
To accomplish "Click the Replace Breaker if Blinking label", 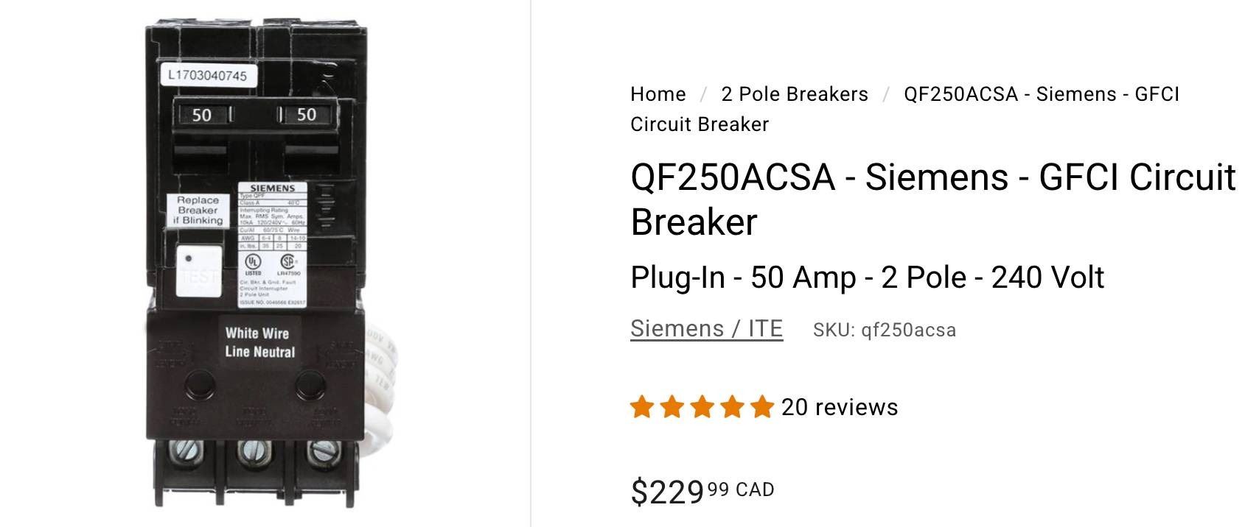I will pyautogui.click(x=198, y=211).
